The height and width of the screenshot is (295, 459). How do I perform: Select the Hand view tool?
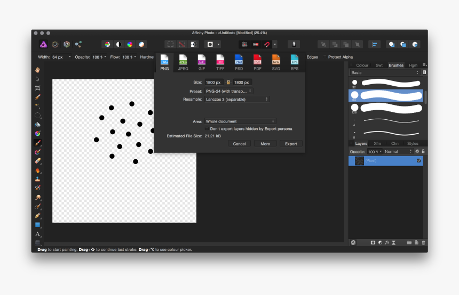tap(37, 70)
